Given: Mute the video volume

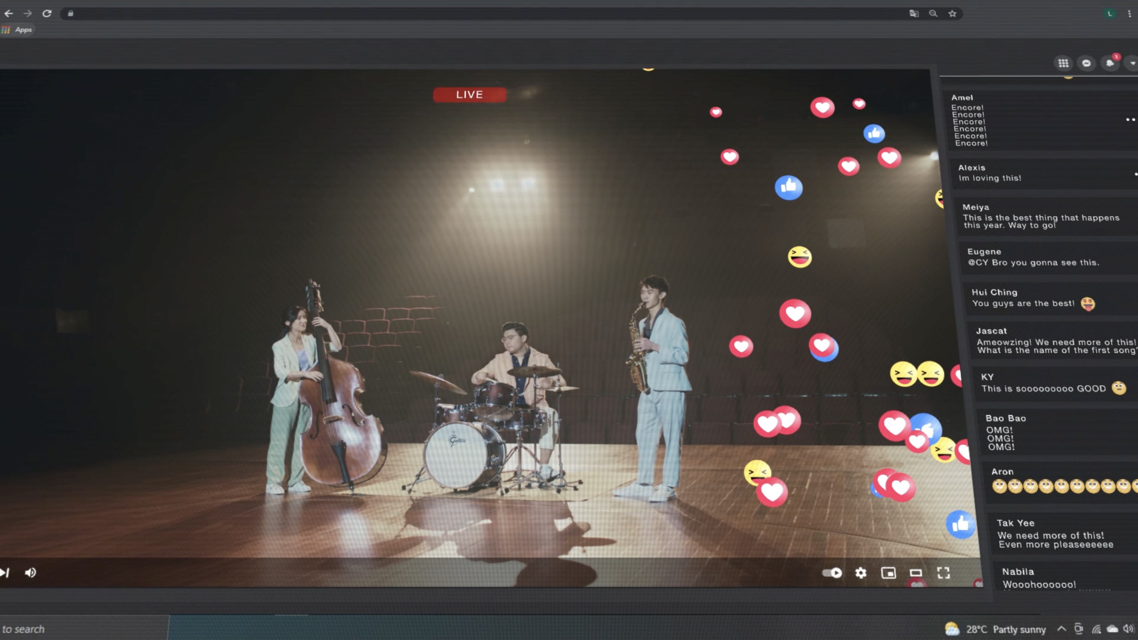Looking at the screenshot, I should 30,573.
